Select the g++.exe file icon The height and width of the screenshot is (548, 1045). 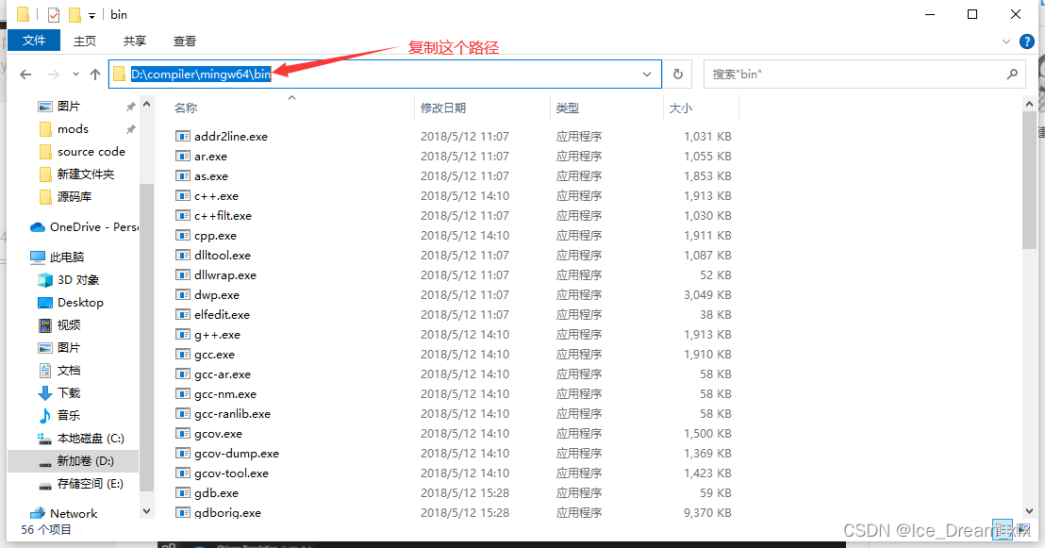click(183, 335)
